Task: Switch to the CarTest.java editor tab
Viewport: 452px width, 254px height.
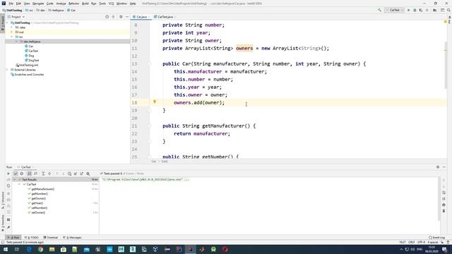Action: coord(165,17)
